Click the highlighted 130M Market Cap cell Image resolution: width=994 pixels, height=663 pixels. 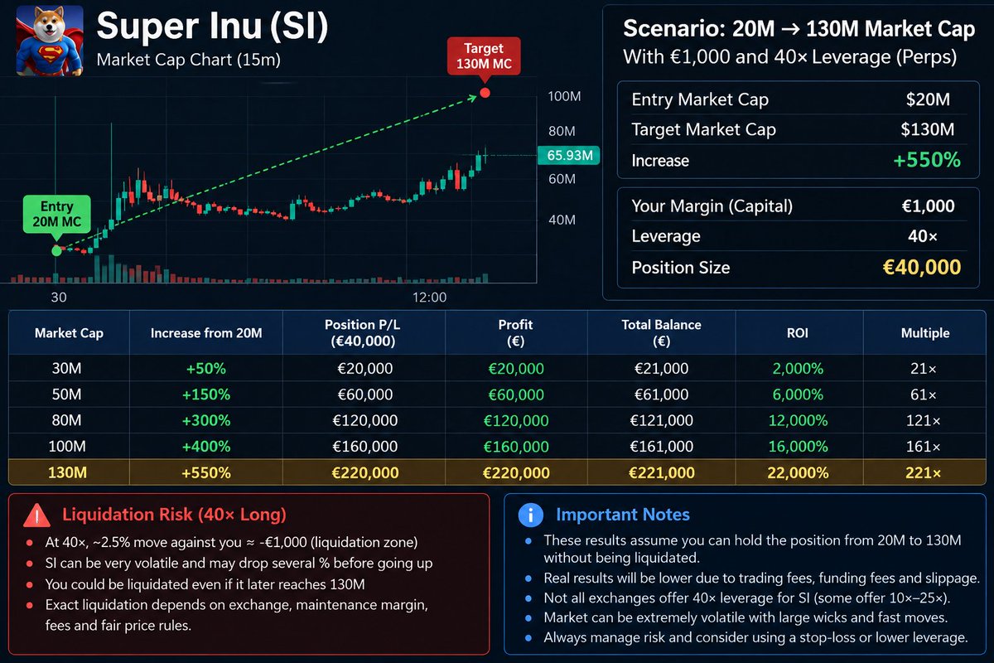click(67, 473)
